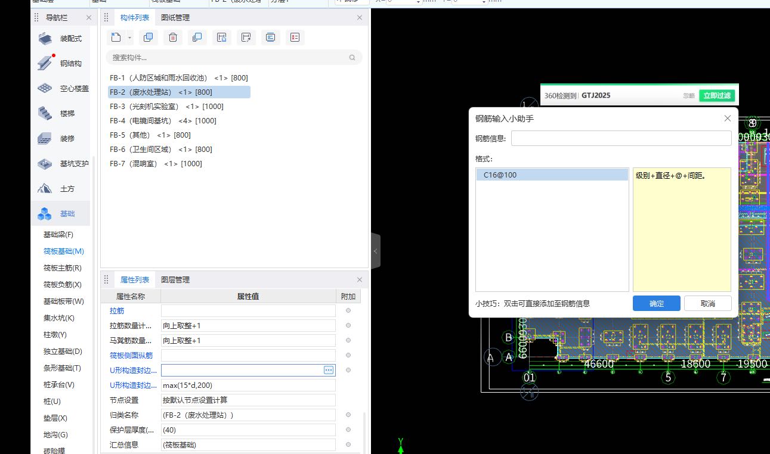This screenshot has height=454, width=770.
Task: Confirm rebar helper dialog with 确定
Action: click(x=656, y=303)
